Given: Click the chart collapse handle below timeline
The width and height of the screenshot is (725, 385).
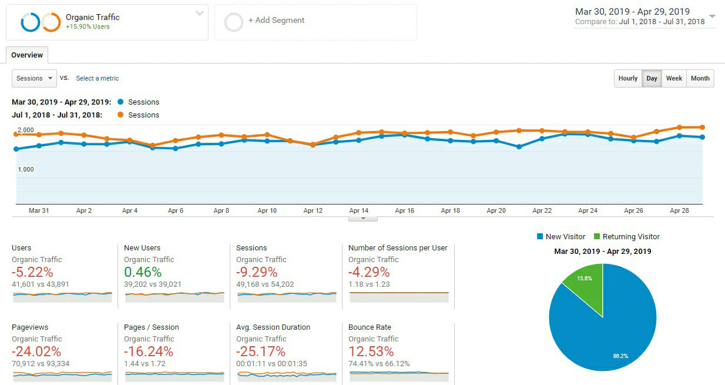Looking at the screenshot, I should tap(362, 218).
